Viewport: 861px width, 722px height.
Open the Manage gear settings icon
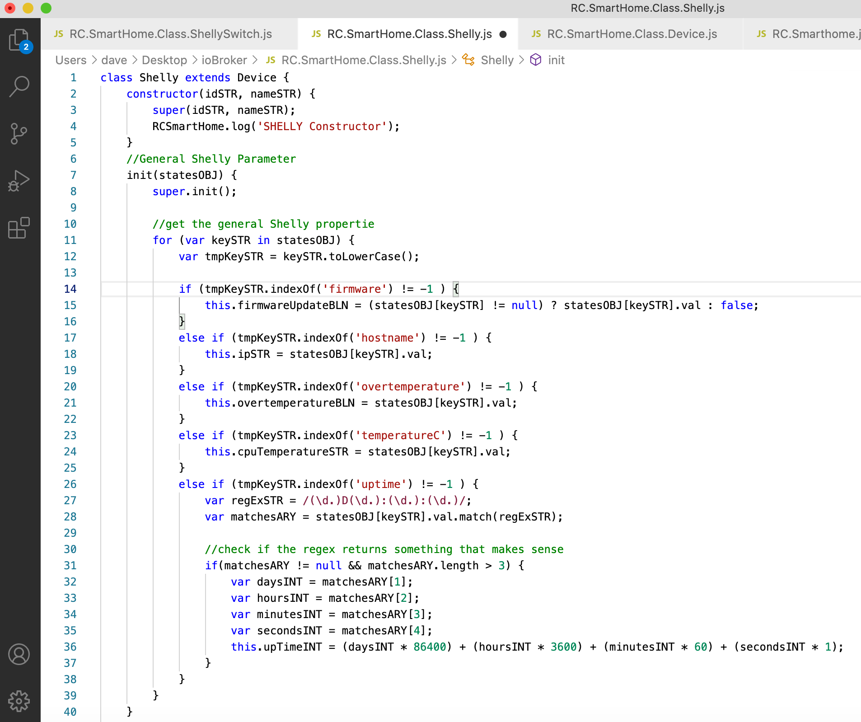(19, 701)
